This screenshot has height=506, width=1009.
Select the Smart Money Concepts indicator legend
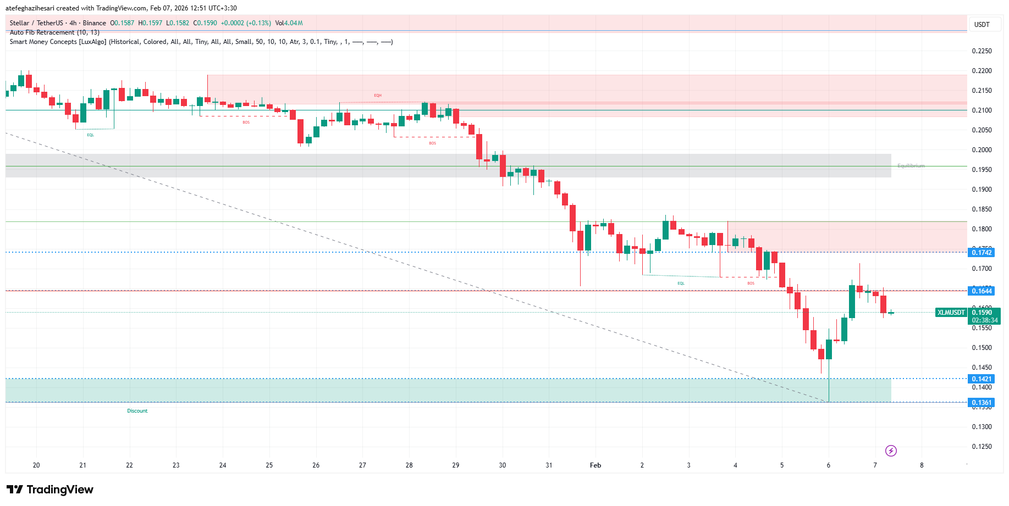[201, 42]
